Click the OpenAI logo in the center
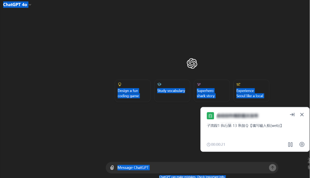310x178 pixels. click(x=192, y=63)
